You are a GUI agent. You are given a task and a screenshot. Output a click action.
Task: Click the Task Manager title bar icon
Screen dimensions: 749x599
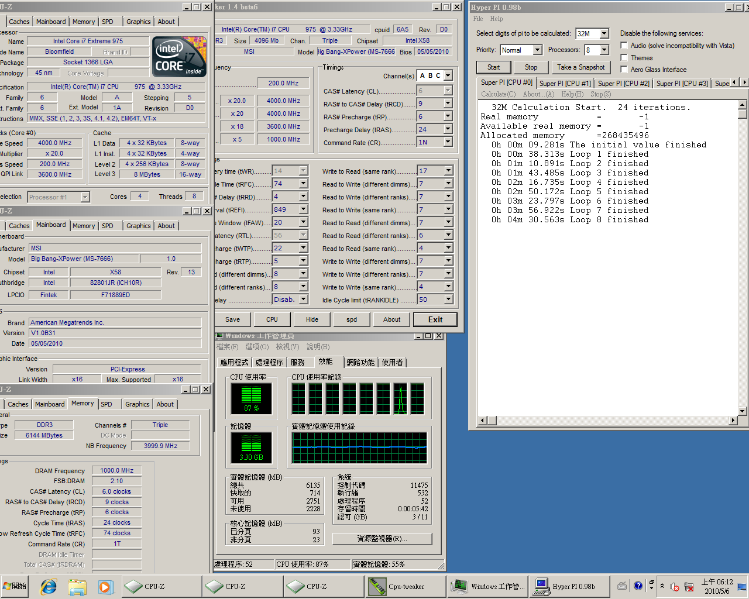click(x=220, y=336)
